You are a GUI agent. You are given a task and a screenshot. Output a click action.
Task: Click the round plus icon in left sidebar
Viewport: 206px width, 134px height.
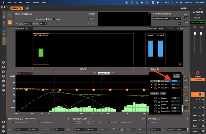coord(3,62)
